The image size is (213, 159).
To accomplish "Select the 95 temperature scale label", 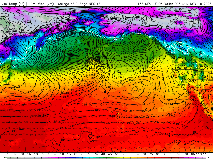I will [178, 154].
